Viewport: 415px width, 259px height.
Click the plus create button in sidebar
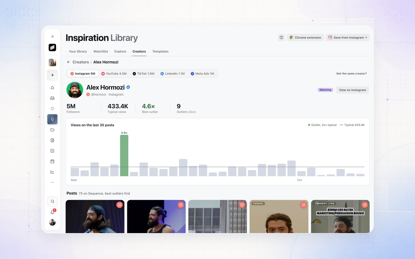[52, 75]
